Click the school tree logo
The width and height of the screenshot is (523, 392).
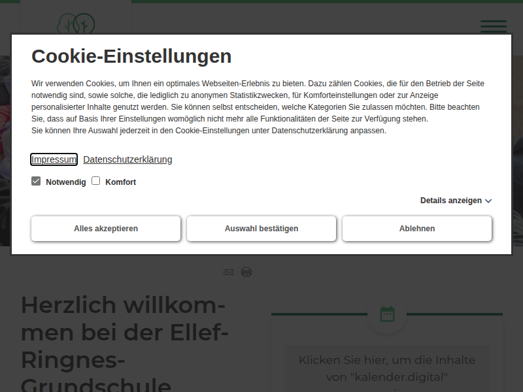point(76,24)
